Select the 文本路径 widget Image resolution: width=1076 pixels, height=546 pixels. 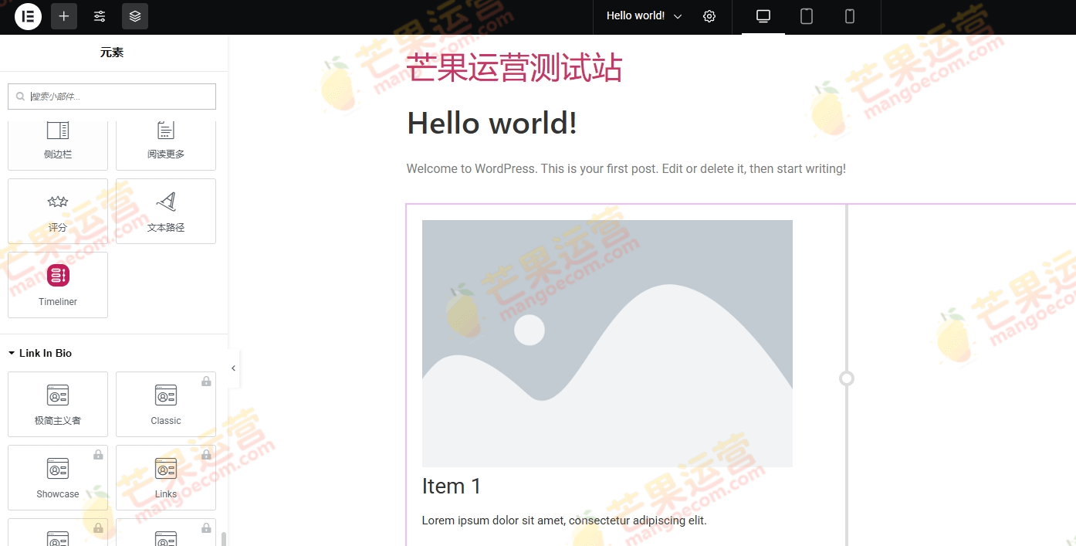(165, 211)
